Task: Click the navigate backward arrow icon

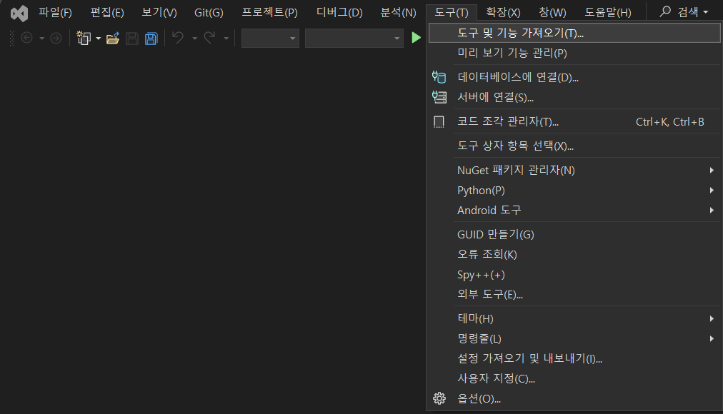Action: pyautogui.click(x=26, y=38)
